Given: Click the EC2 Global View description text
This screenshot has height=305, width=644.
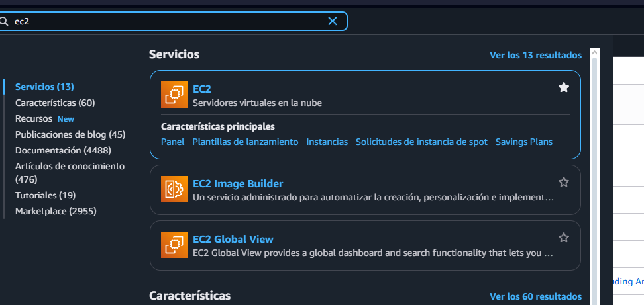Looking at the screenshot, I should pyautogui.click(x=373, y=253).
